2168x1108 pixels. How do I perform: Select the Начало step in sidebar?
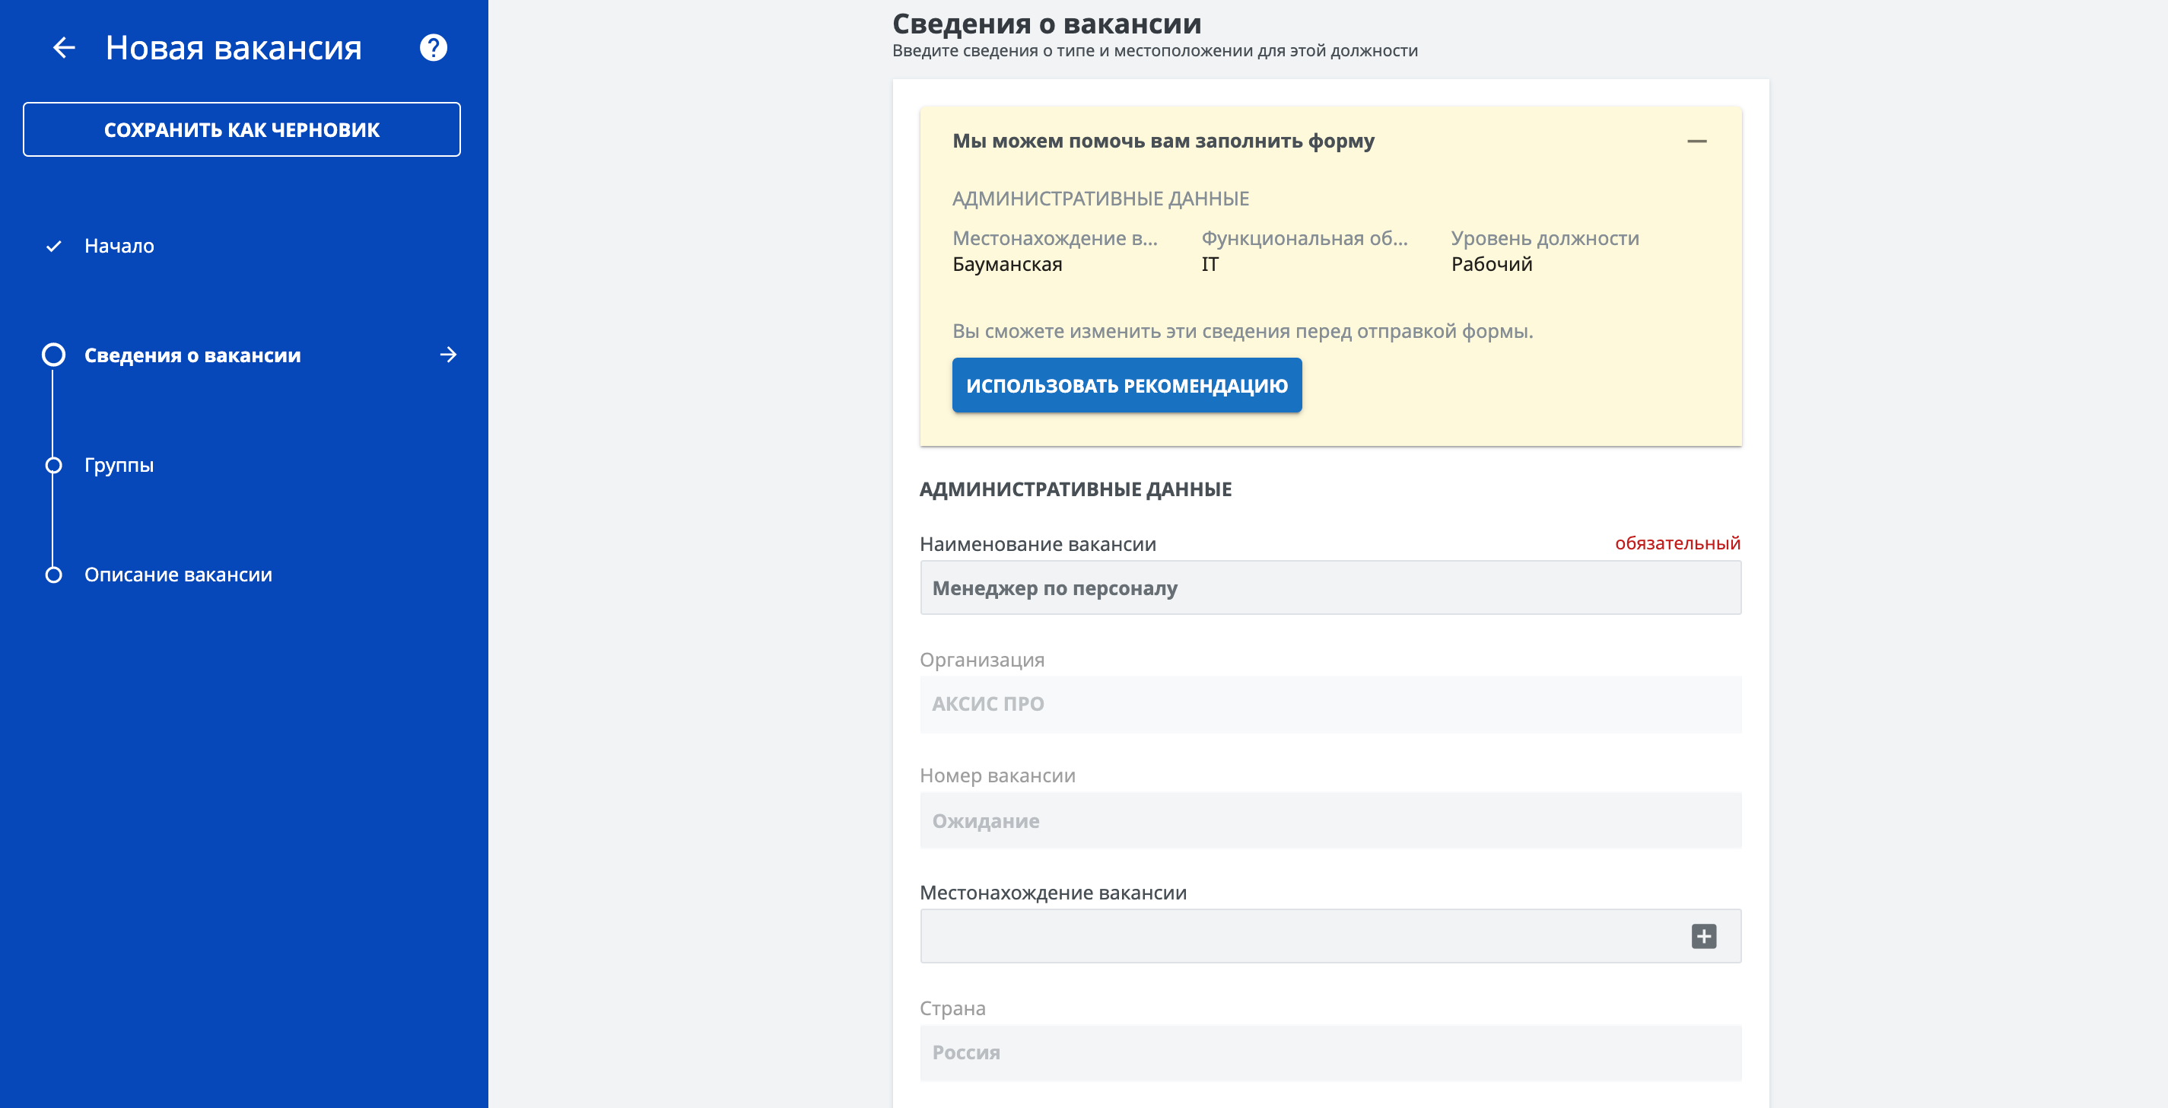119,246
